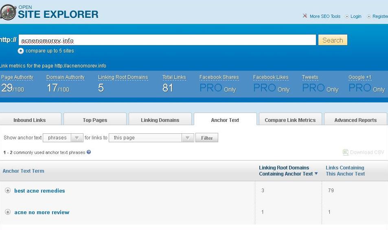388x230 pixels.
Task: Open the More SEO Tools link
Action: pos(325,16)
